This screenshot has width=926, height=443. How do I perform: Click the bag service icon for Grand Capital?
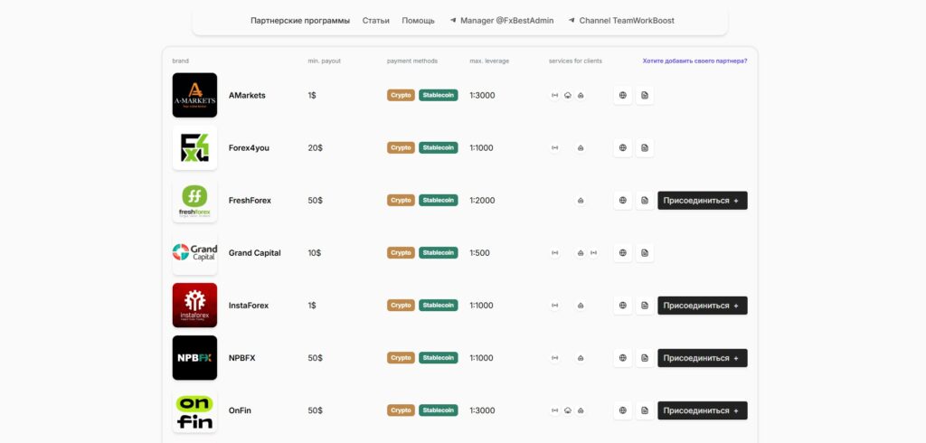click(581, 253)
